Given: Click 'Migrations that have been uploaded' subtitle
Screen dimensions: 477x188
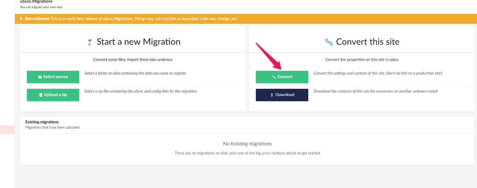Looking at the screenshot, I should pos(52,127).
